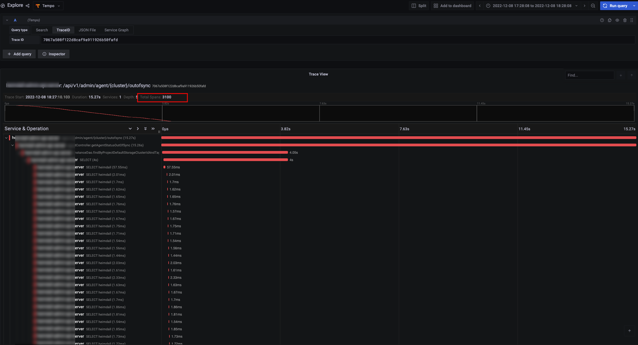Click collapse one level chevron icon

coord(138,129)
